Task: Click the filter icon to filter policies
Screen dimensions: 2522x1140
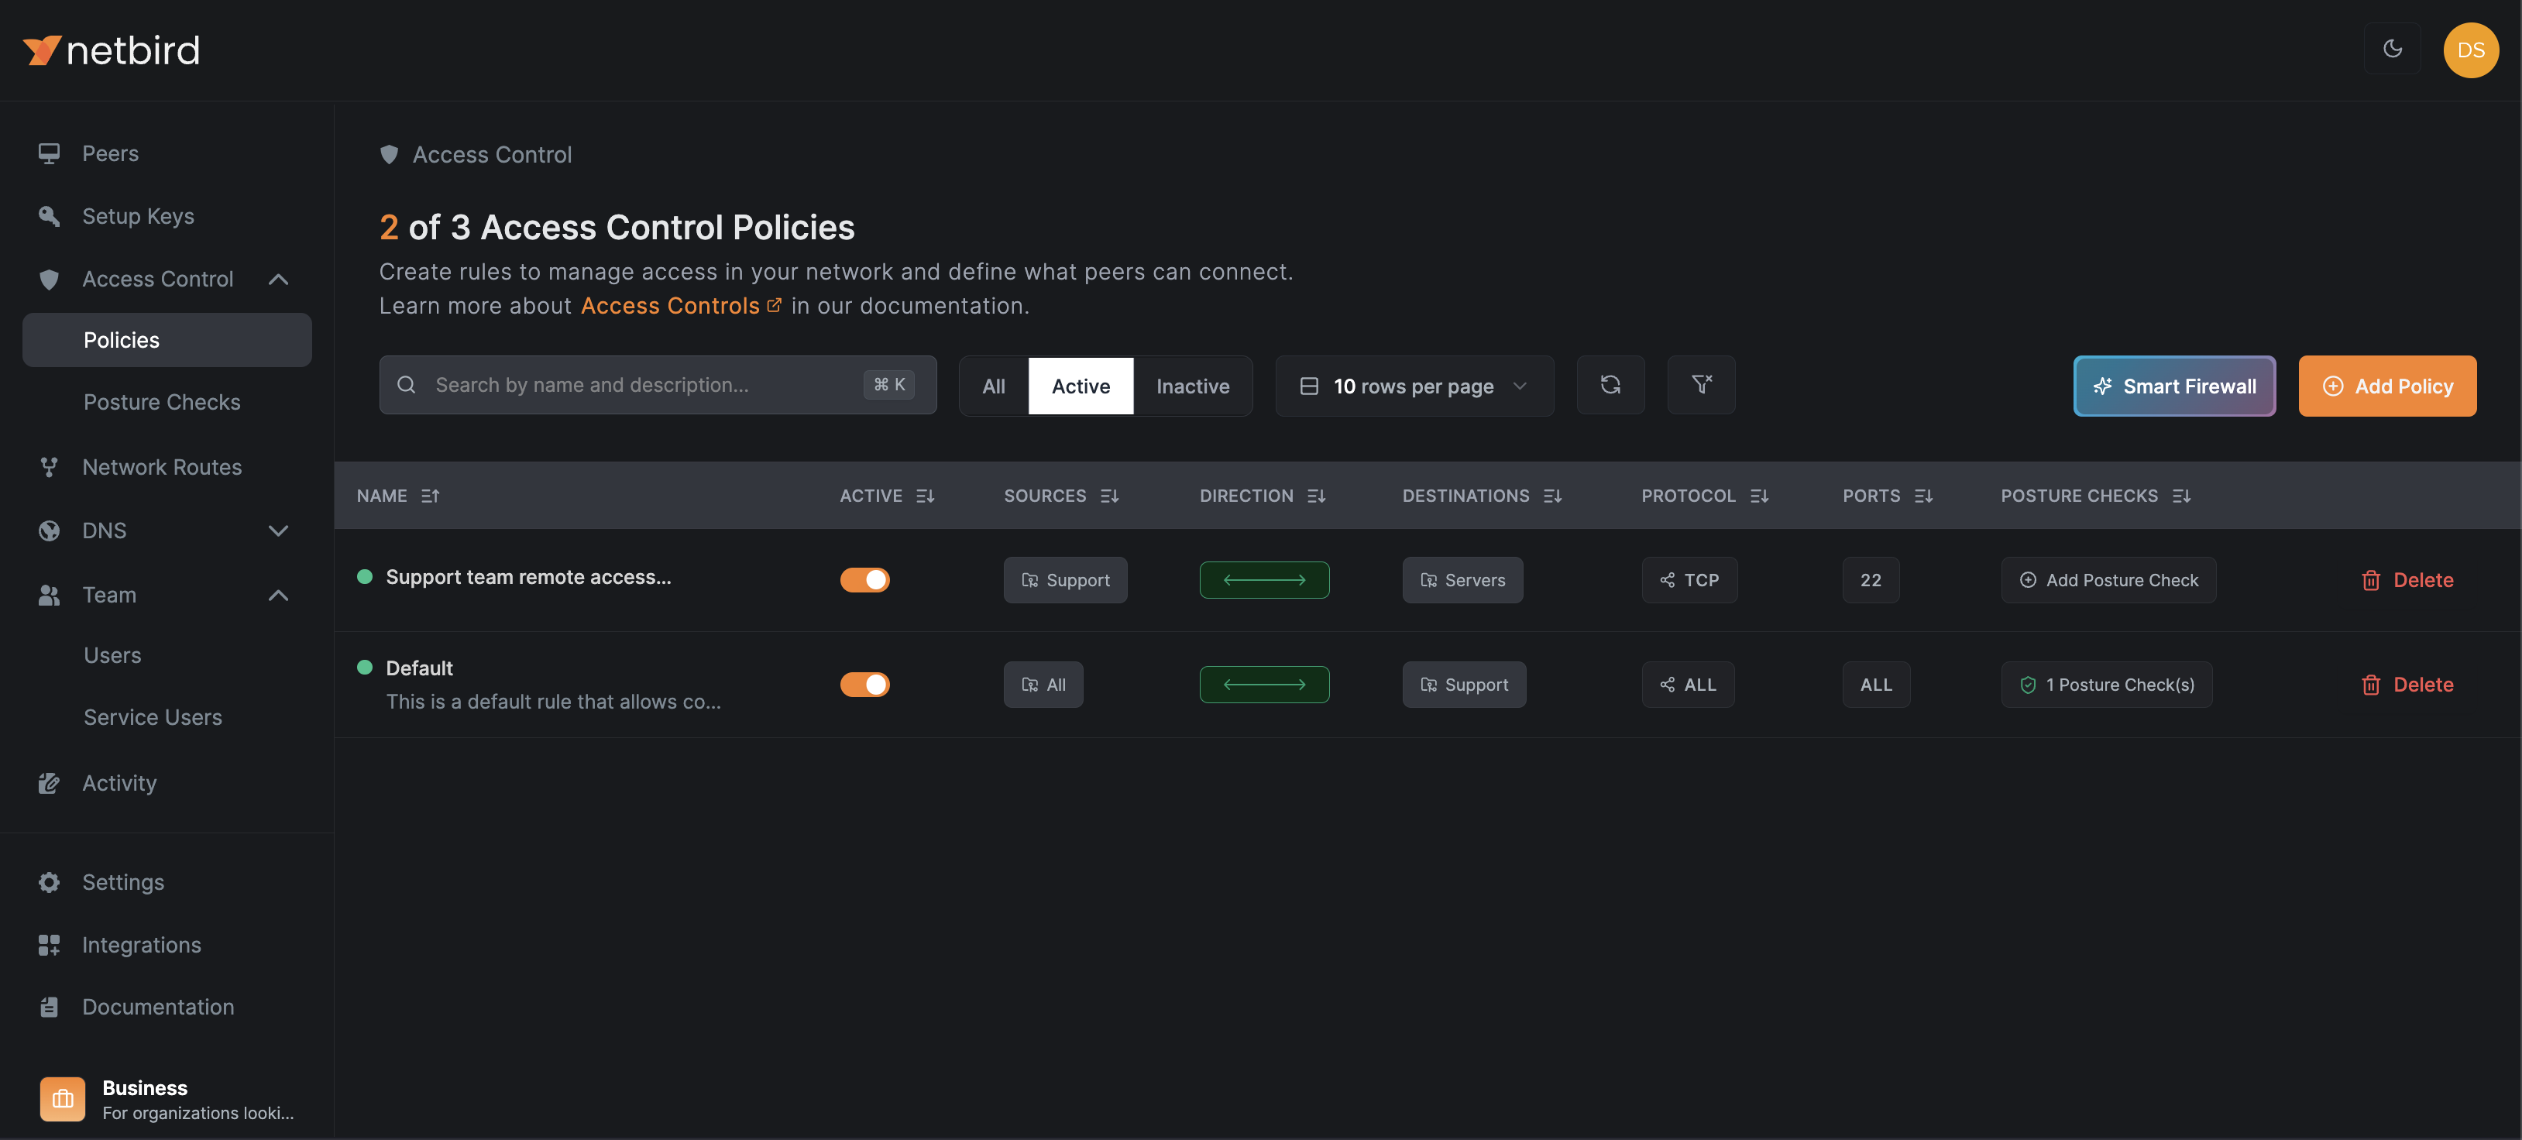Action: (1700, 384)
